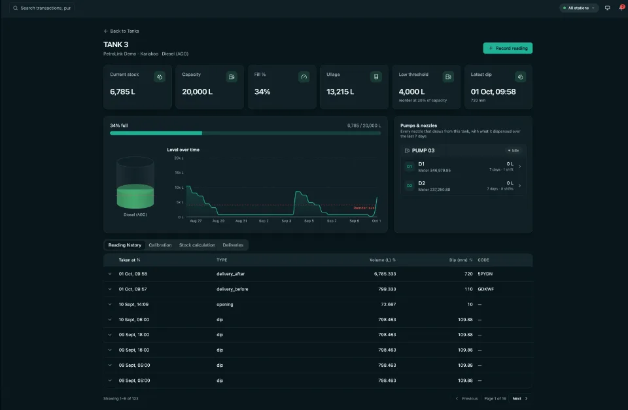Switch to the Reading history tab
The height and width of the screenshot is (410, 628).
pyautogui.click(x=124, y=245)
